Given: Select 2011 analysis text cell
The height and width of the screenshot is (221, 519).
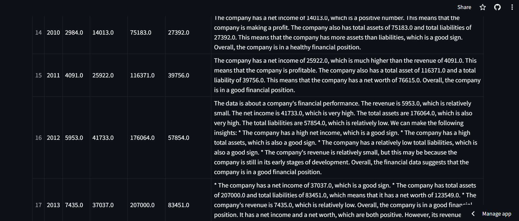Looking at the screenshot, I should (347, 75).
